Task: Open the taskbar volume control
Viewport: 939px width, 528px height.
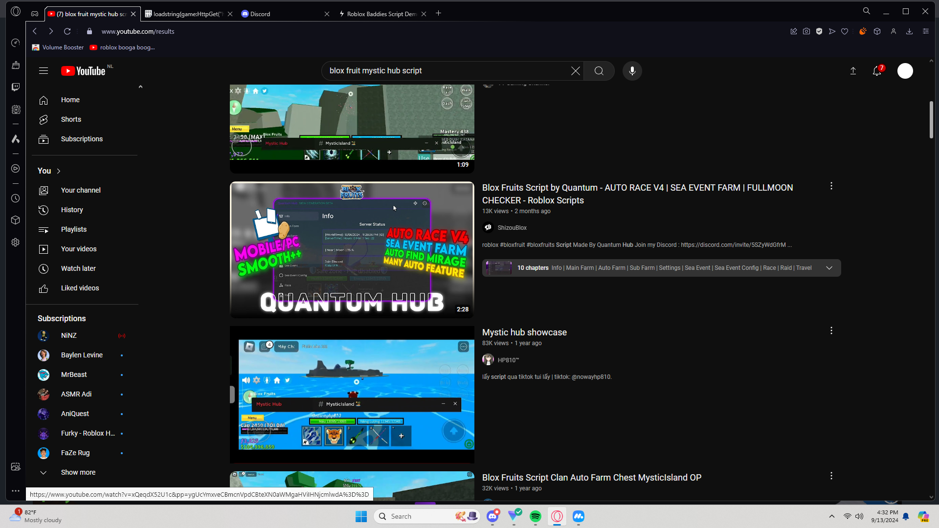Action: click(859, 516)
